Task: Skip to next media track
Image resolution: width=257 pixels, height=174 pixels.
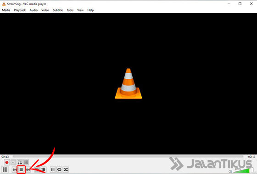Action: 28,170
